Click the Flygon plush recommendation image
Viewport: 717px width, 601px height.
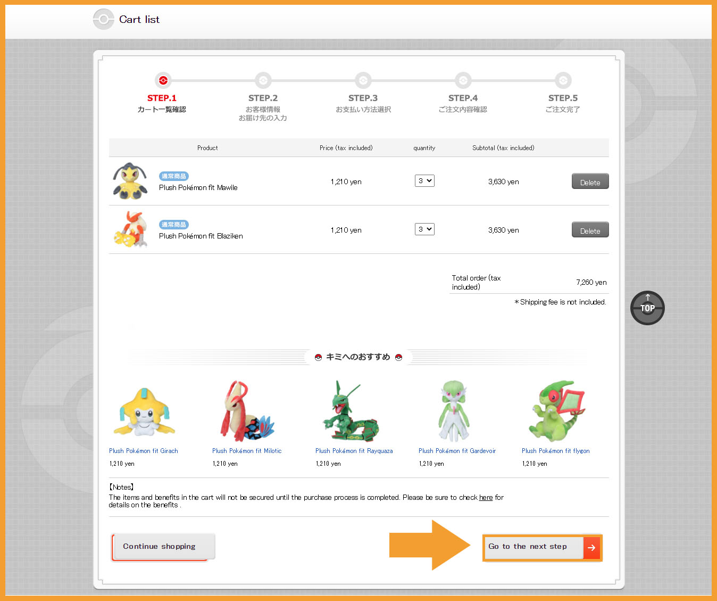[556, 411]
